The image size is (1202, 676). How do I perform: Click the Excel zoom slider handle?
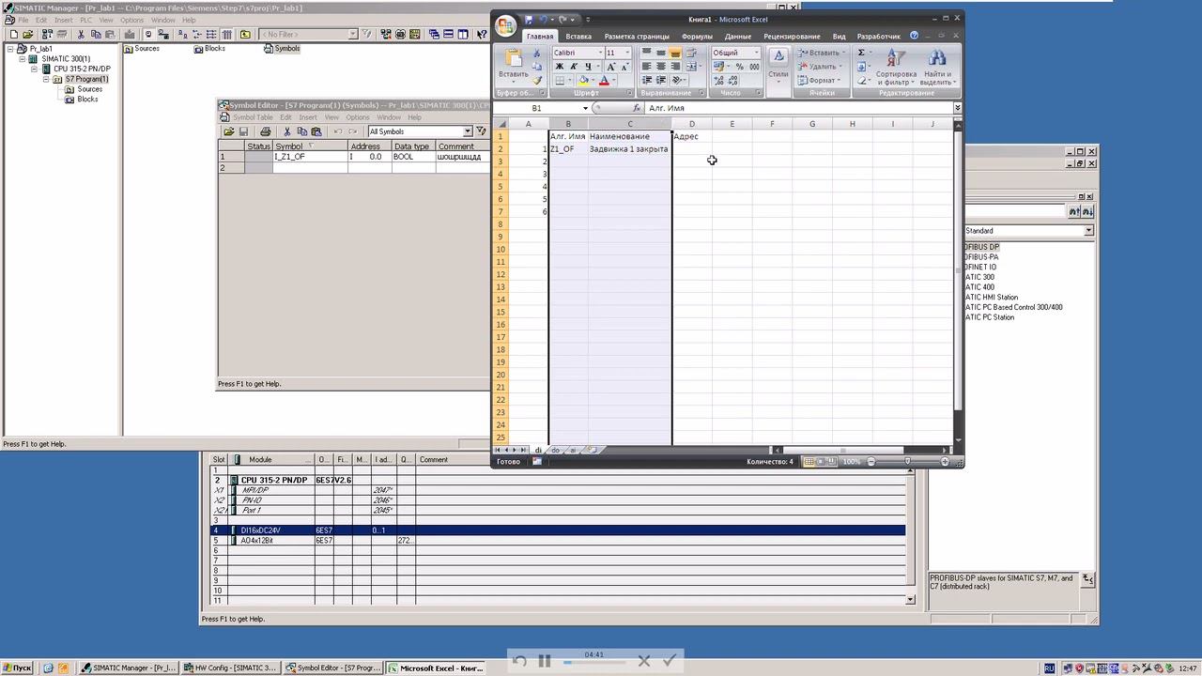[x=907, y=462]
